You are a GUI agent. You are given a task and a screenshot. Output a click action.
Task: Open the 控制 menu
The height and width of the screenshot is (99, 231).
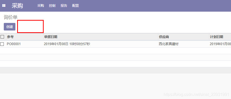pyautogui.click(x=52, y=6)
